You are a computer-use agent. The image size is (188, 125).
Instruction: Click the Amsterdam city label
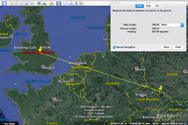pyautogui.click(x=78, y=63)
